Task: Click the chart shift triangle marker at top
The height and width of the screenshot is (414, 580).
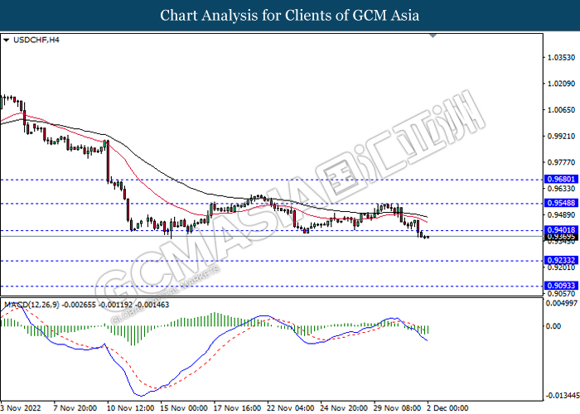Action: click(433, 36)
